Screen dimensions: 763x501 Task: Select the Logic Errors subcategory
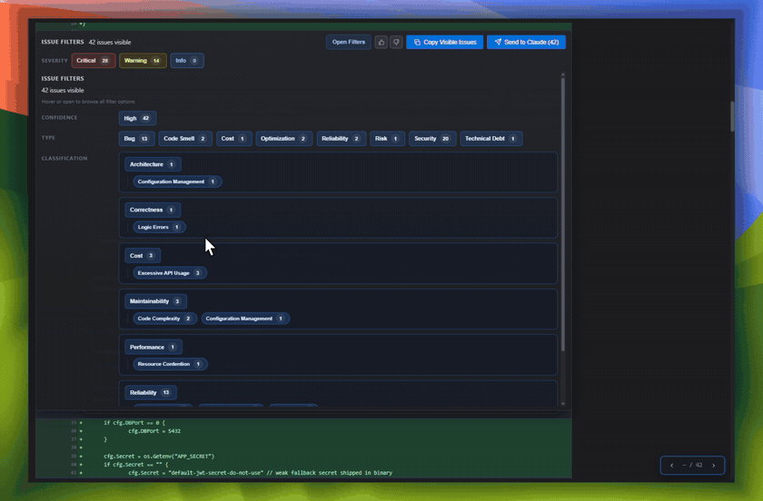pos(159,227)
